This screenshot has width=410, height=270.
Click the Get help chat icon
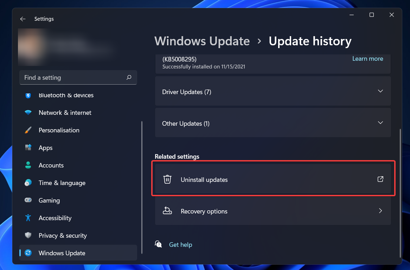(158, 244)
